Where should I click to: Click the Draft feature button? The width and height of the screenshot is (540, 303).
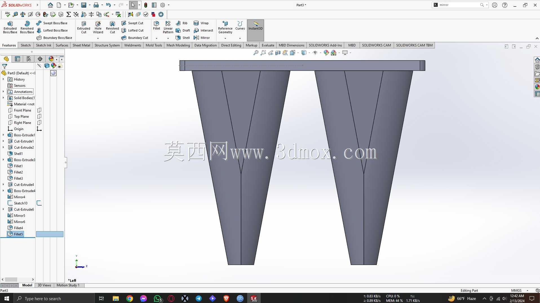(x=183, y=30)
